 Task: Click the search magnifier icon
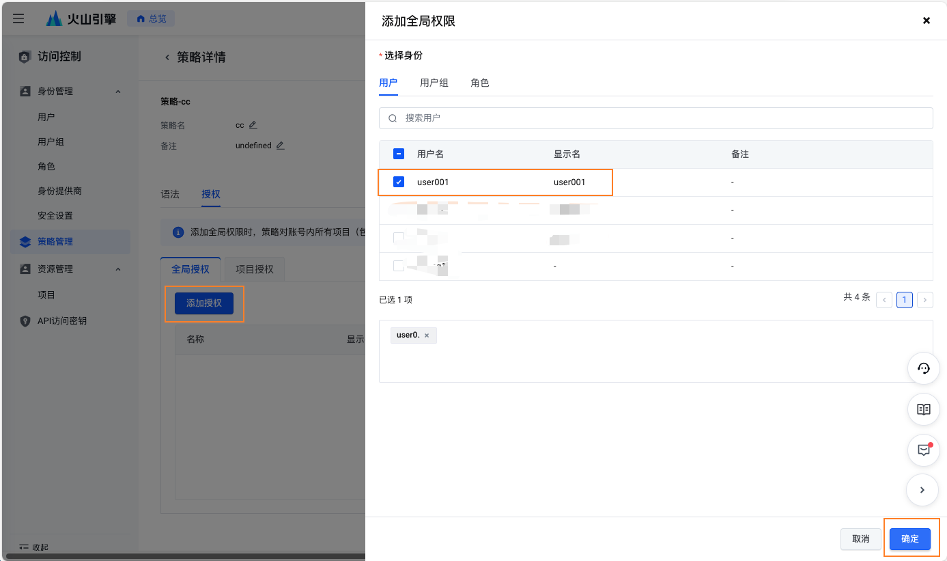point(393,118)
